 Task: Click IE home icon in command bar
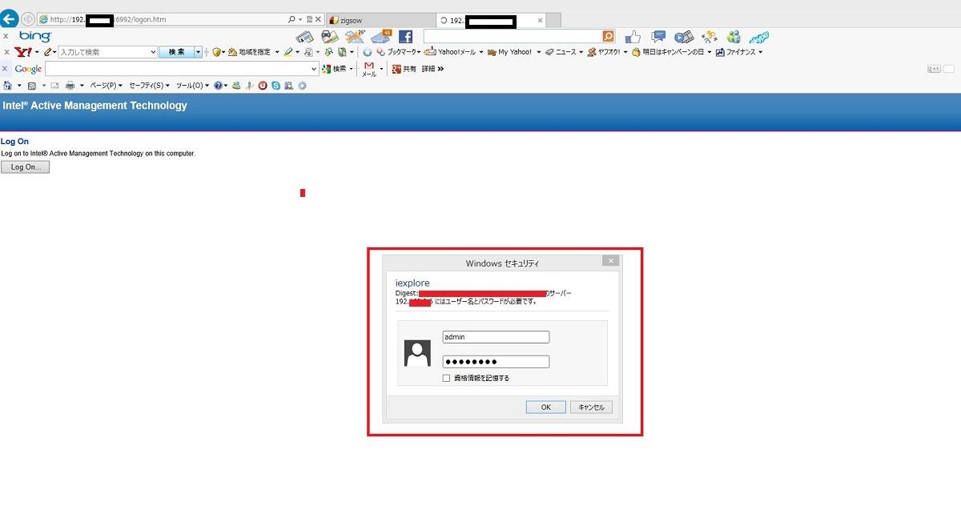(8, 85)
